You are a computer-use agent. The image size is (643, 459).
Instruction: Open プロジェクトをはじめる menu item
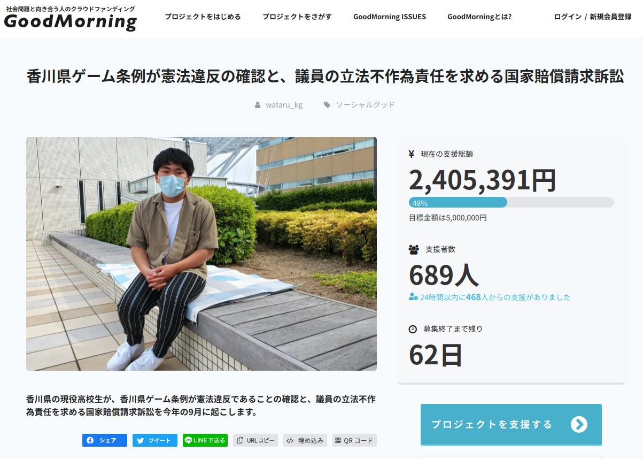[x=203, y=17]
